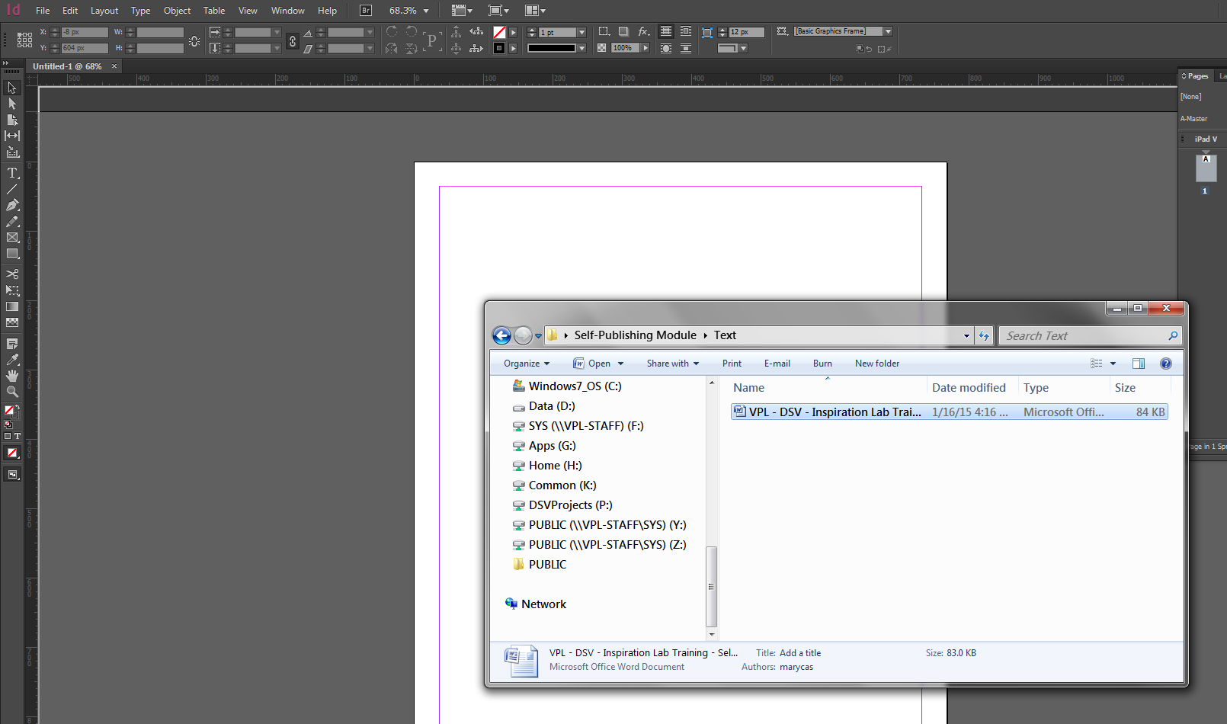Select the Rectangle tool
Image resolution: width=1227 pixels, height=724 pixels.
(12, 254)
